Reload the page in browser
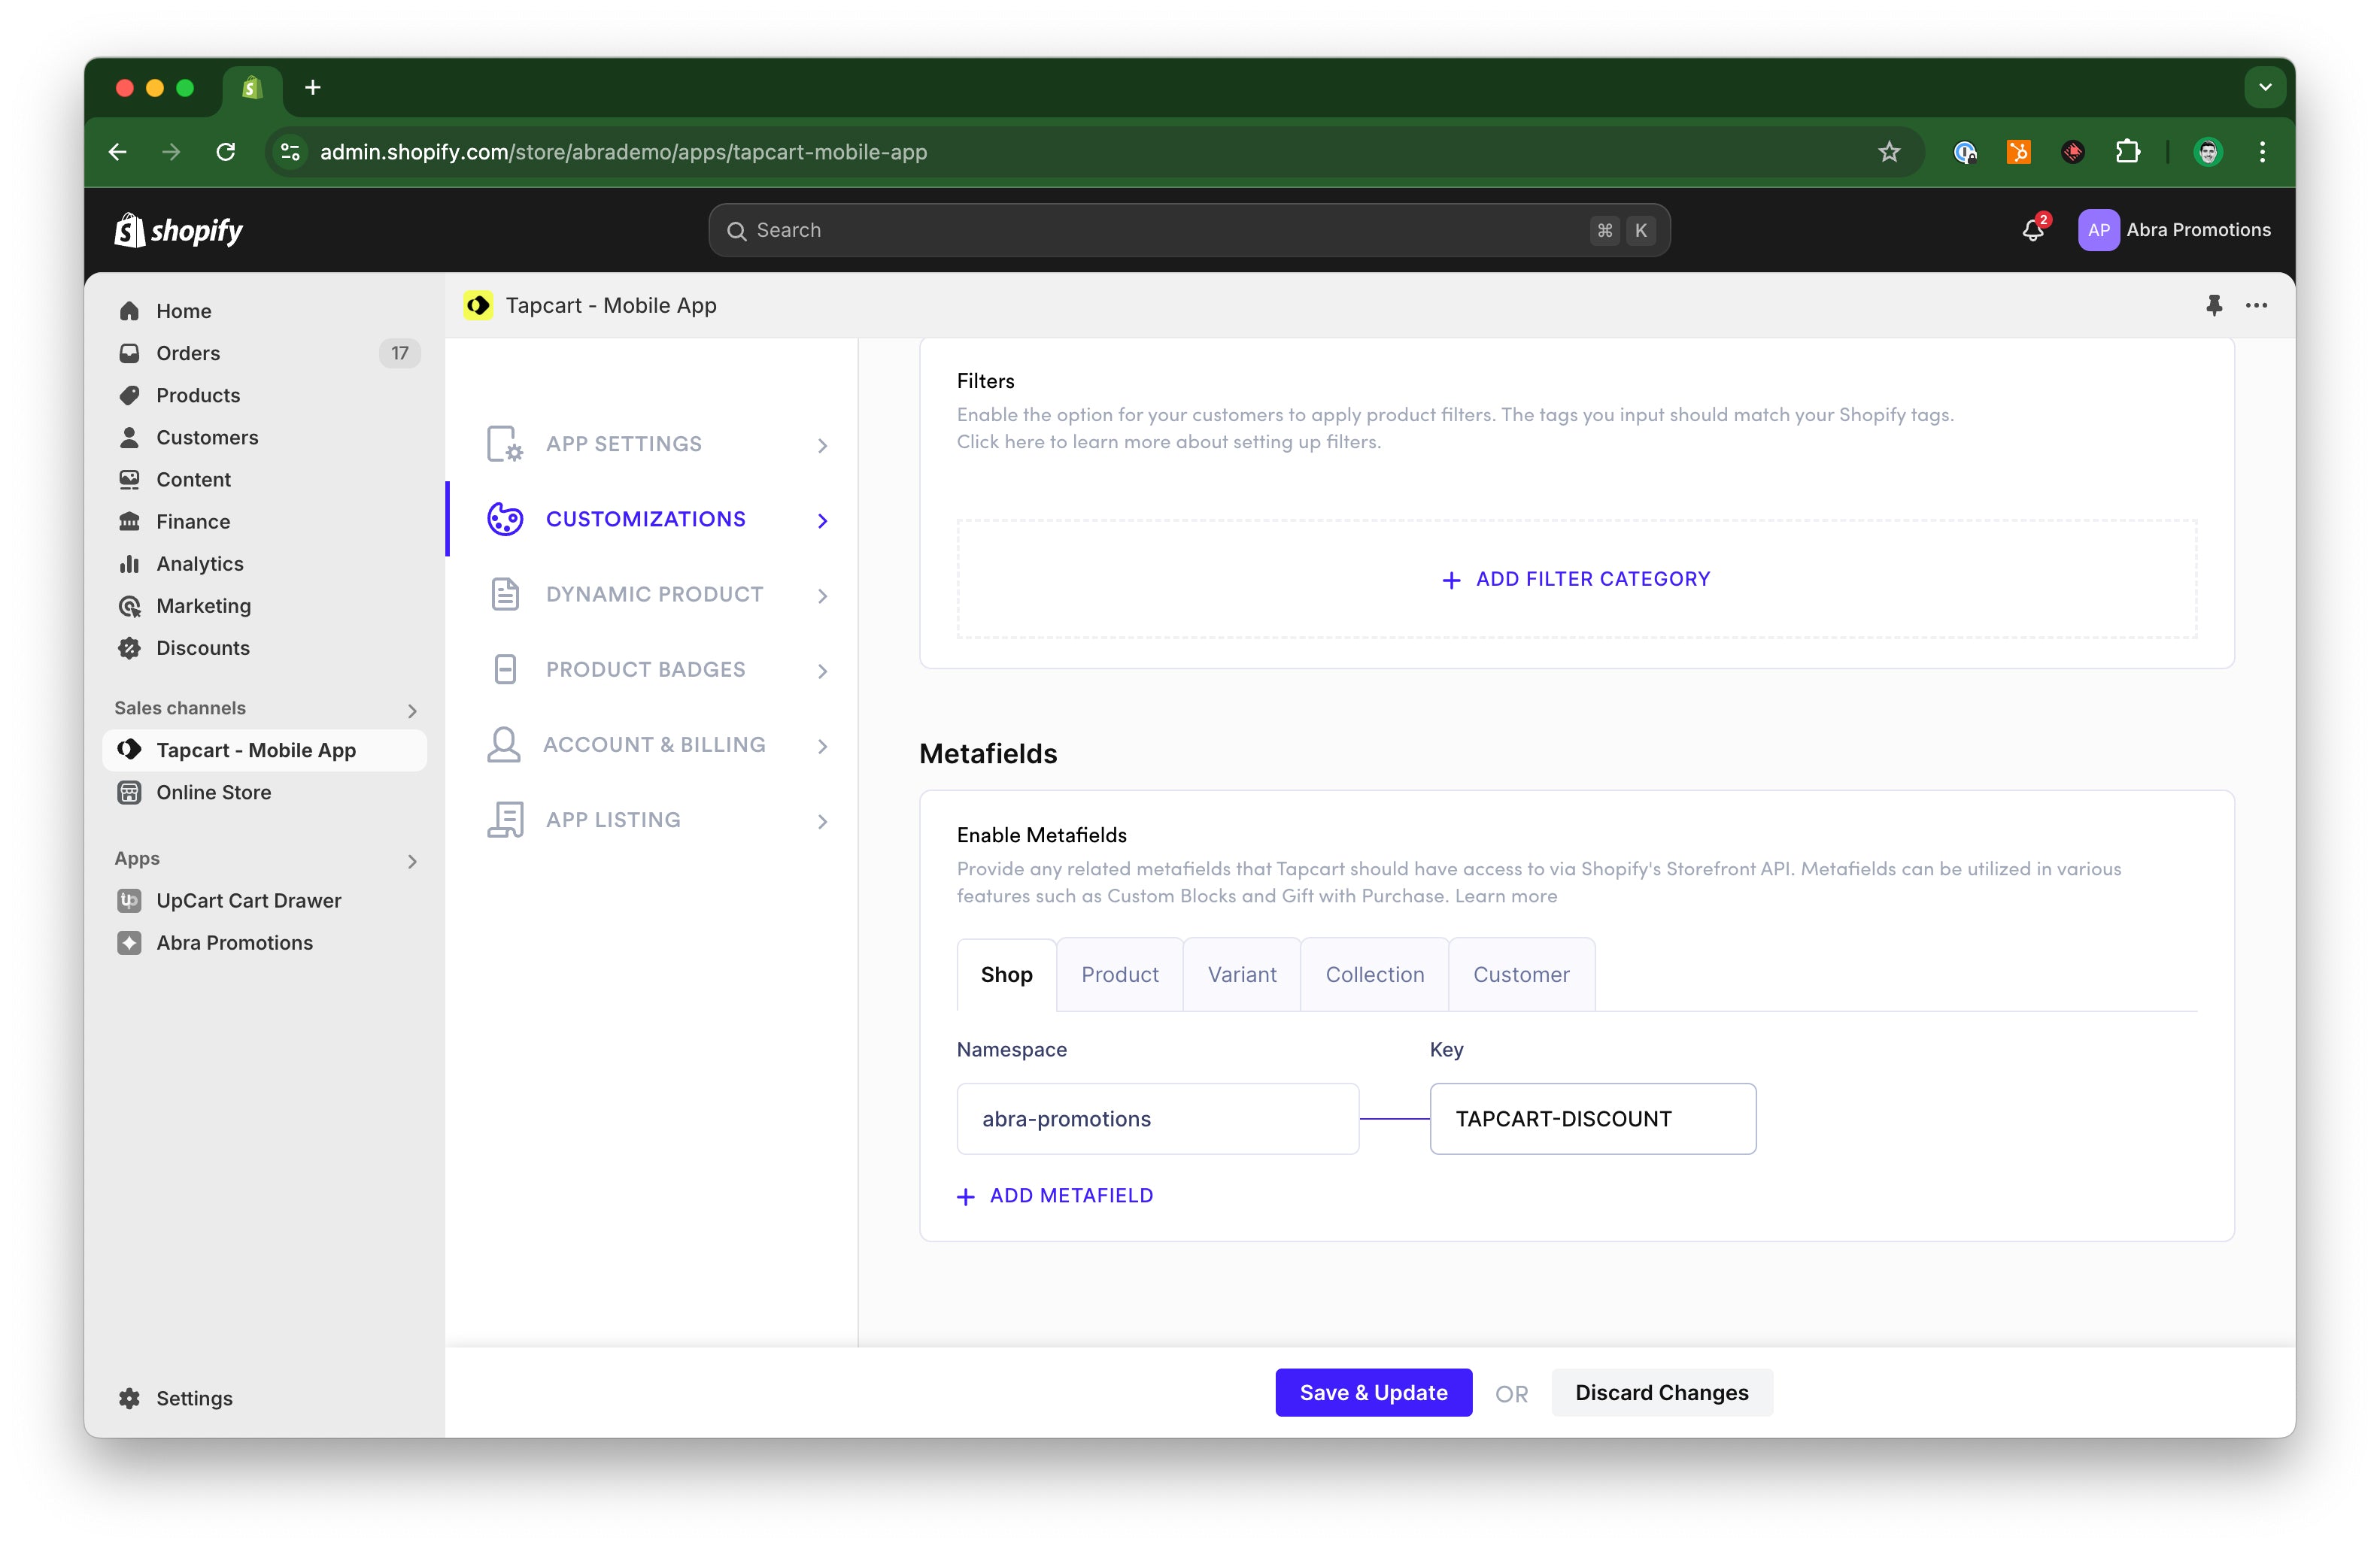The width and height of the screenshot is (2380, 1549). click(226, 152)
